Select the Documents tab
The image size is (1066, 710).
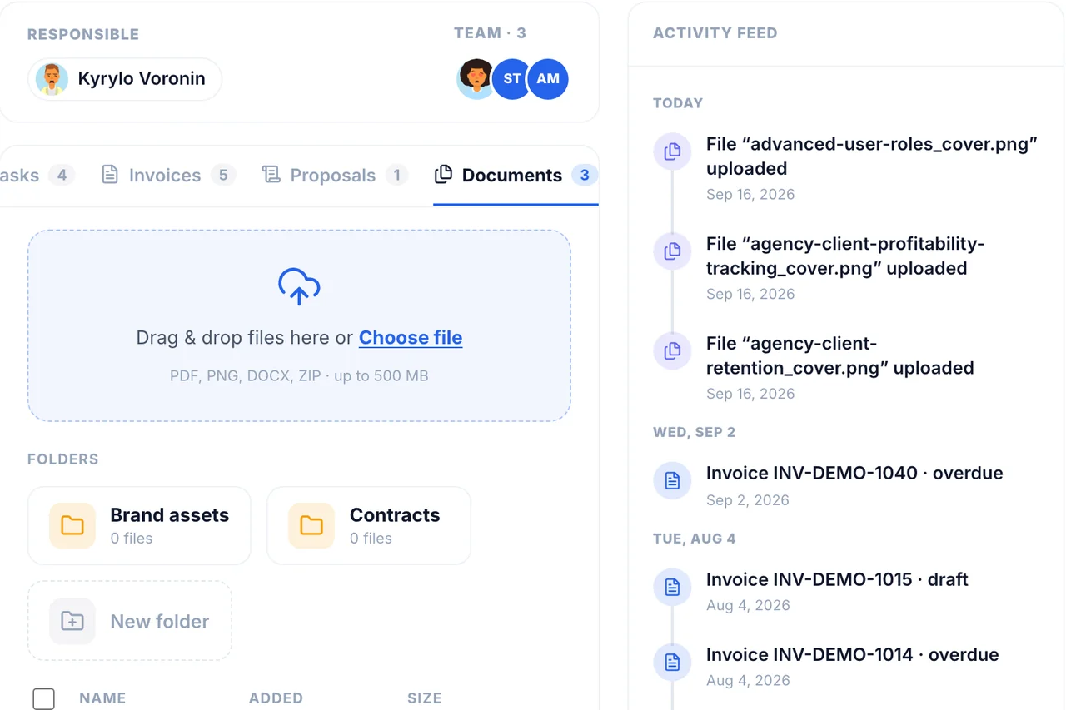(x=516, y=175)
